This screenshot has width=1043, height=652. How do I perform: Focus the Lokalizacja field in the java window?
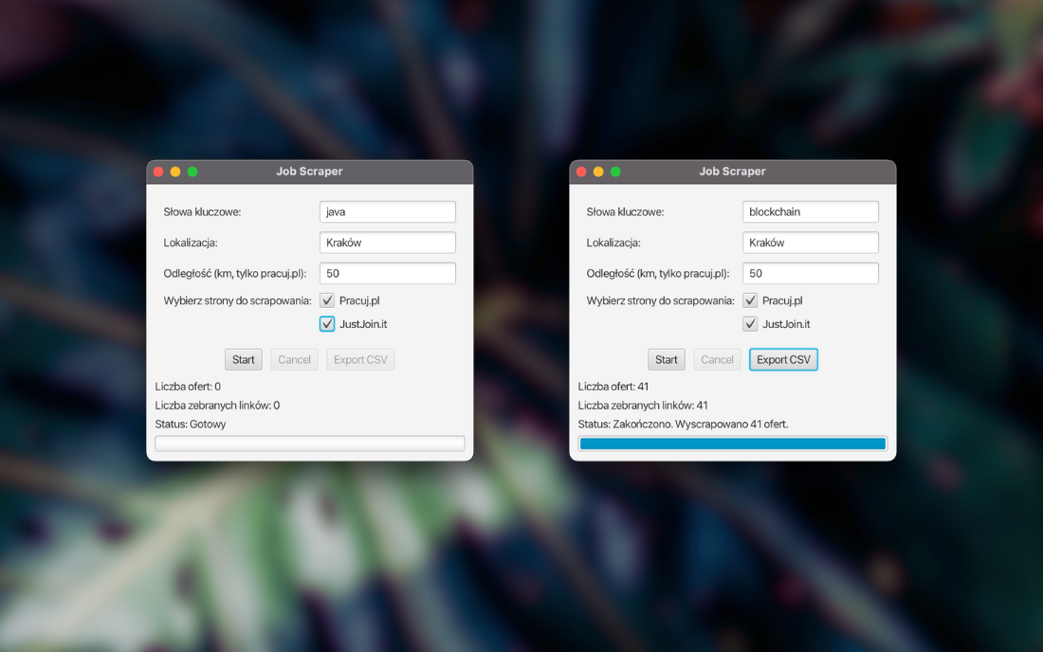click(x=387, y=243)
